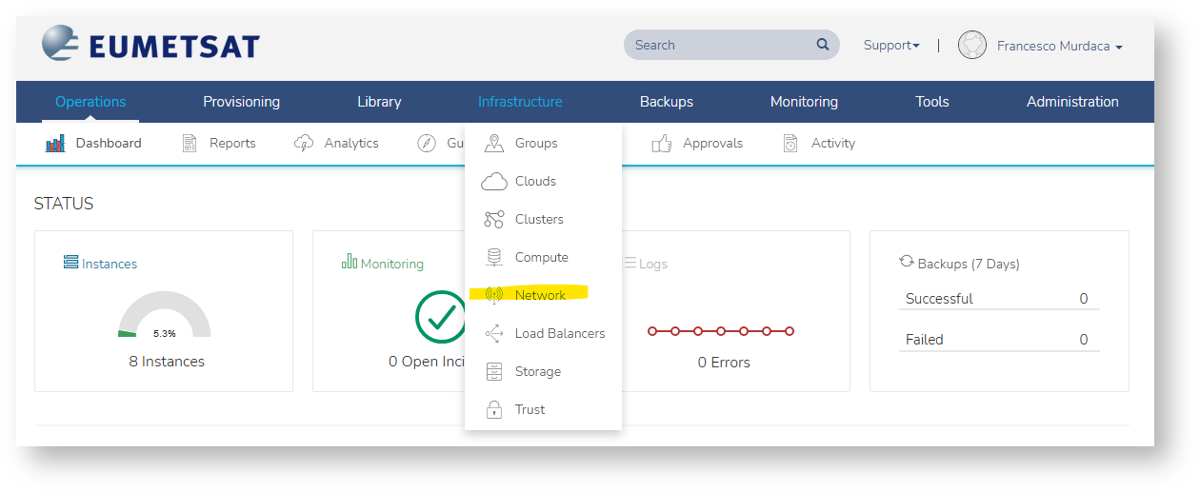Screen dimensions: 1200x492
Task: Click the Clusters nodes icon
Action: 493,220
